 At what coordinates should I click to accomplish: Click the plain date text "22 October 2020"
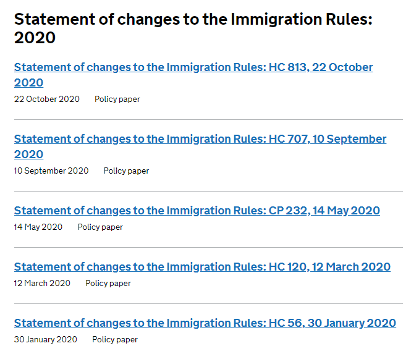47,99
